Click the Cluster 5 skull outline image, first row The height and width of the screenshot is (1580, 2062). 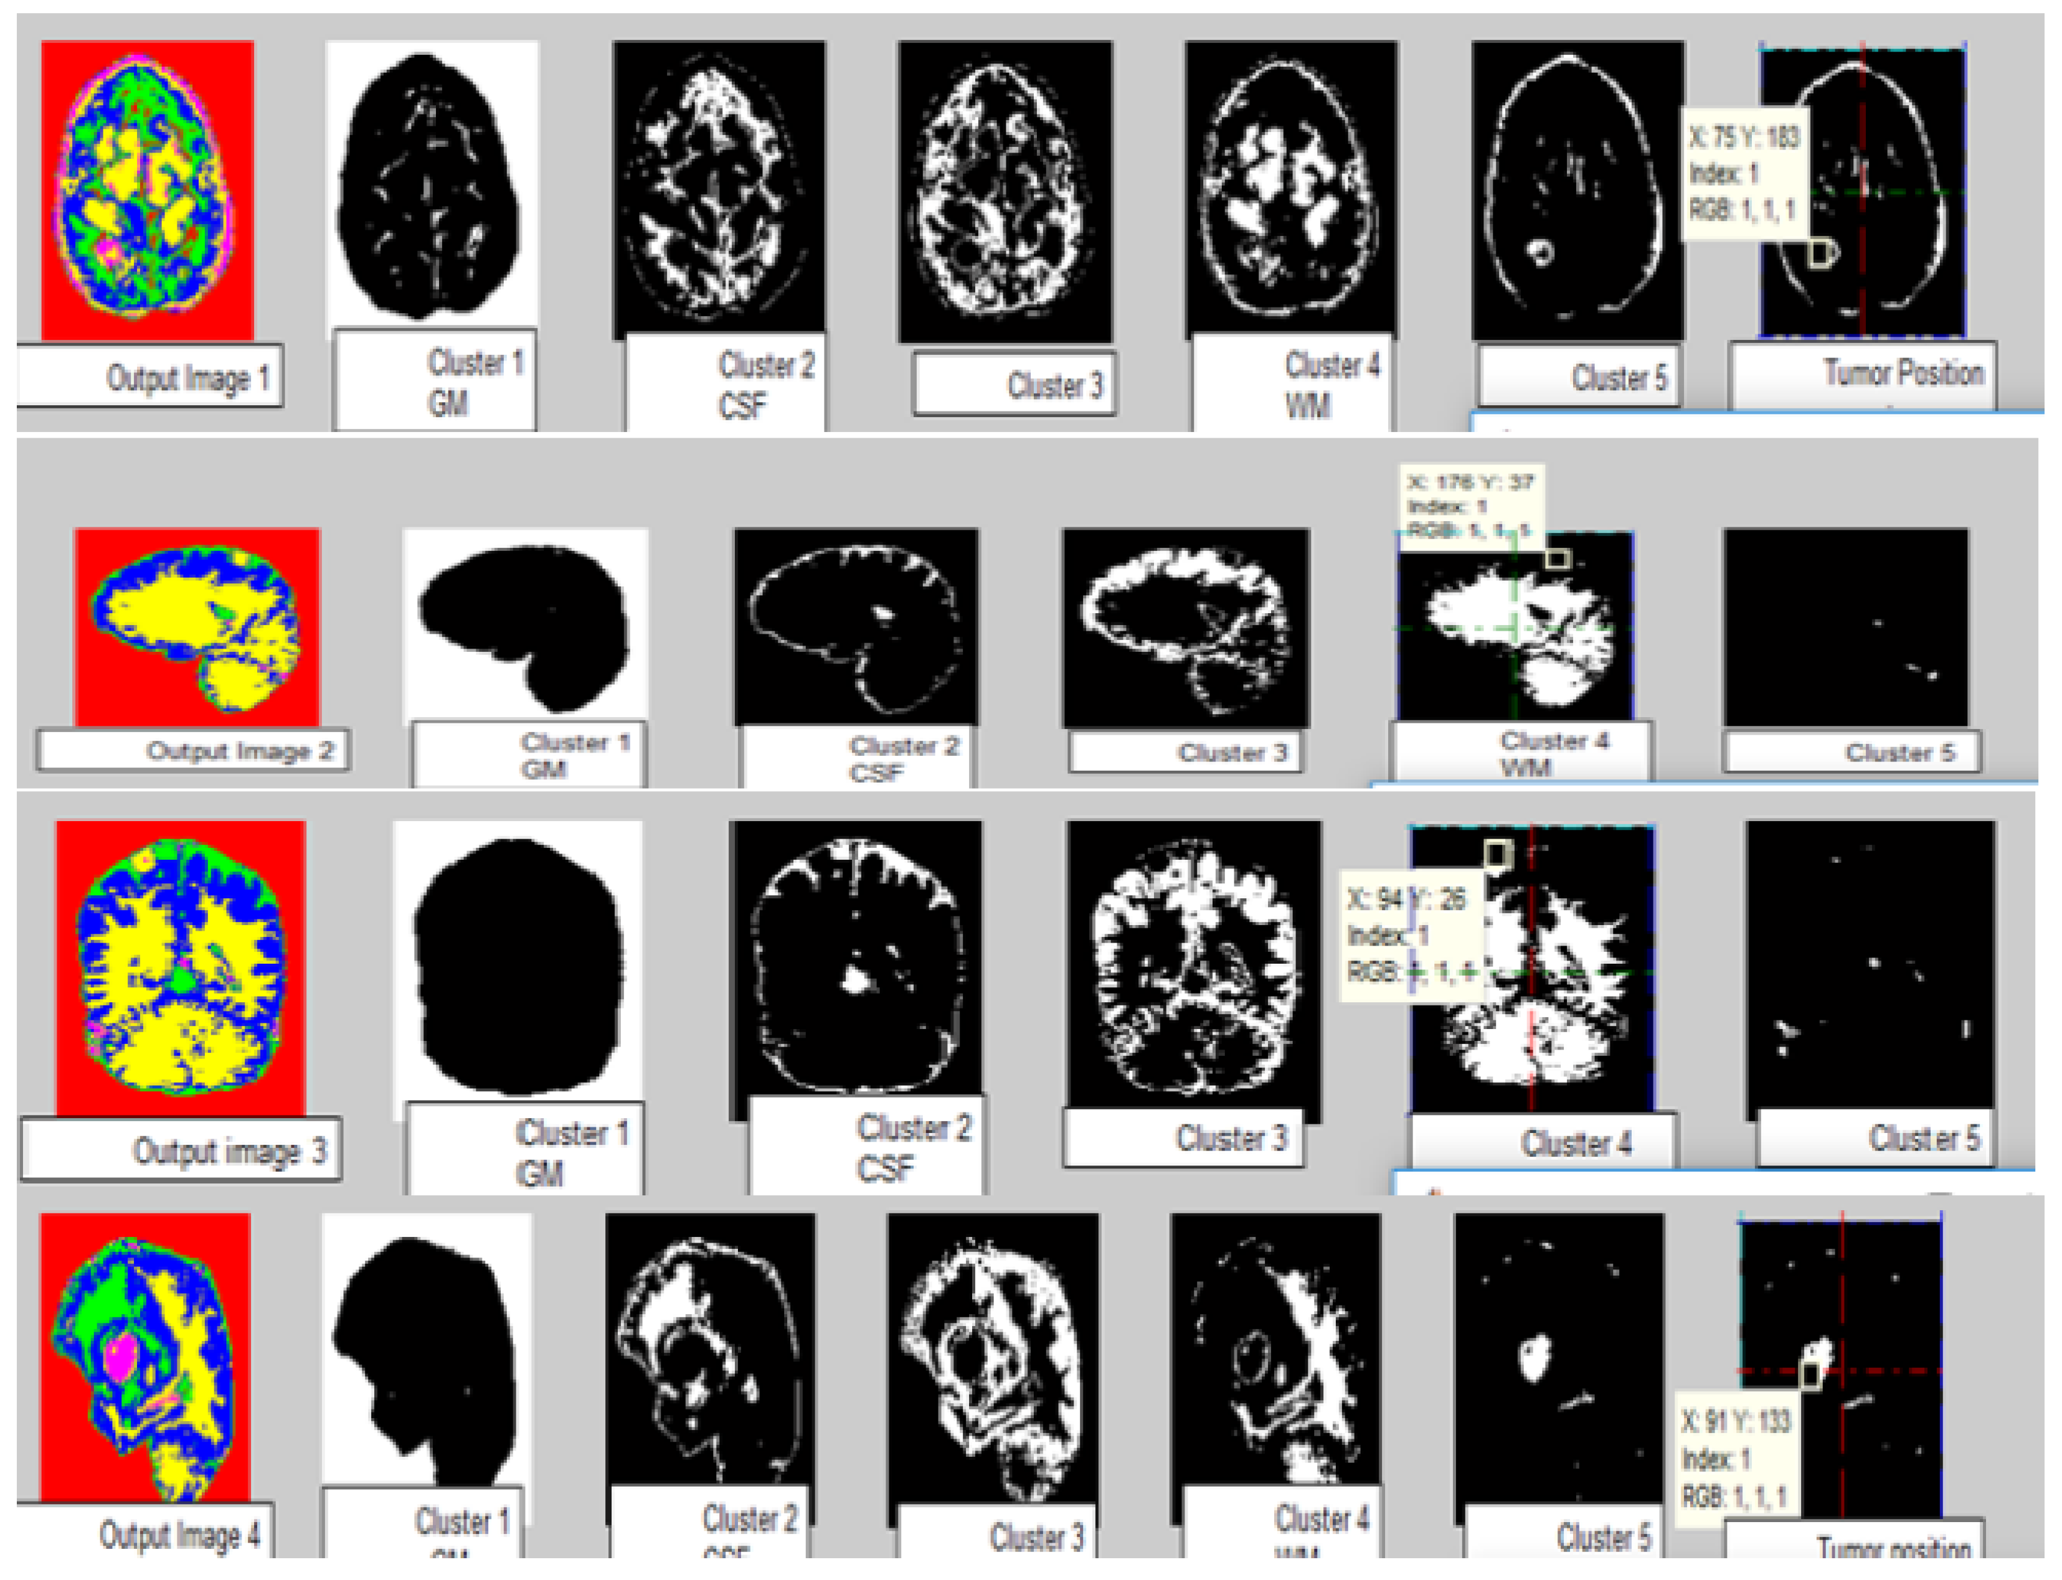pos(1577,190)
